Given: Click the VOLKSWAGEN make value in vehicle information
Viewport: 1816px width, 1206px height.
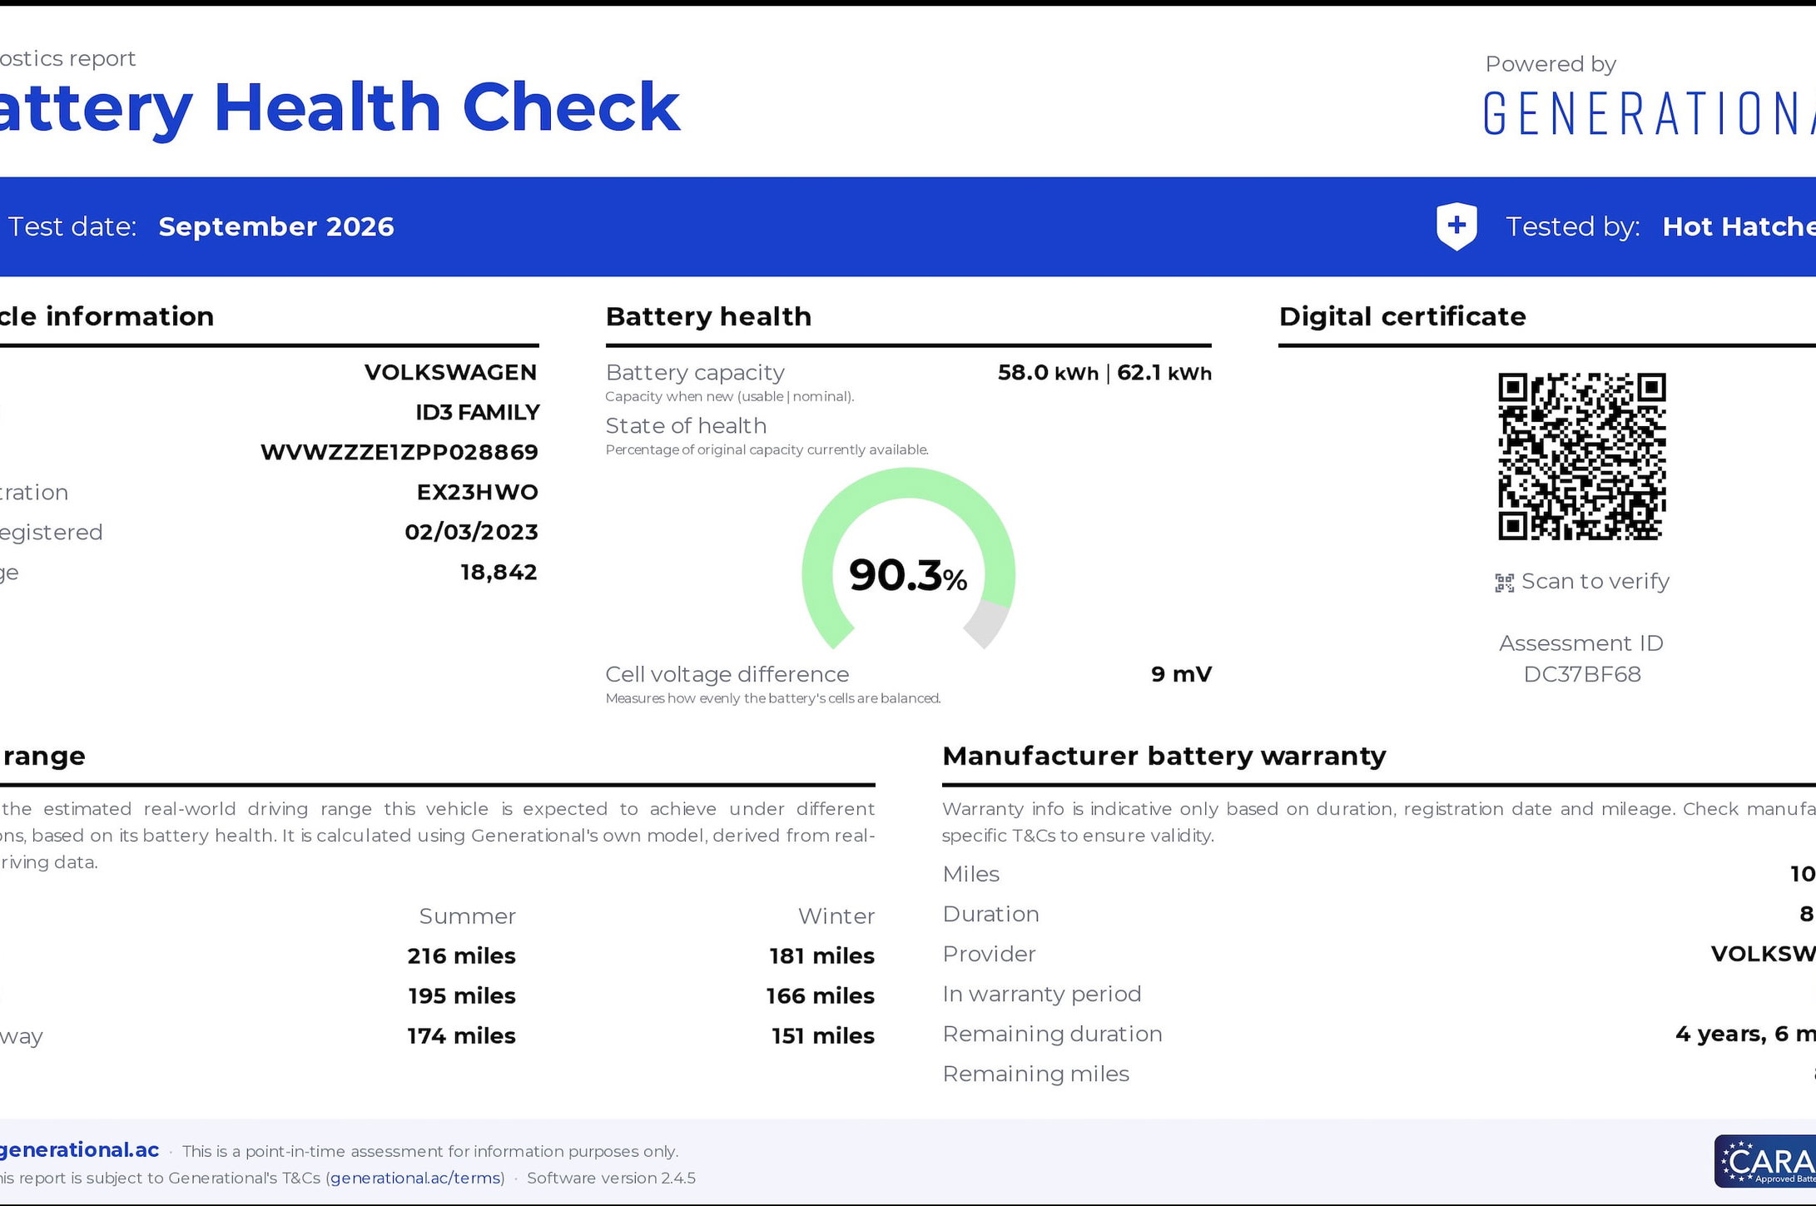Looking at the screenshot, I should coord(451,372).
